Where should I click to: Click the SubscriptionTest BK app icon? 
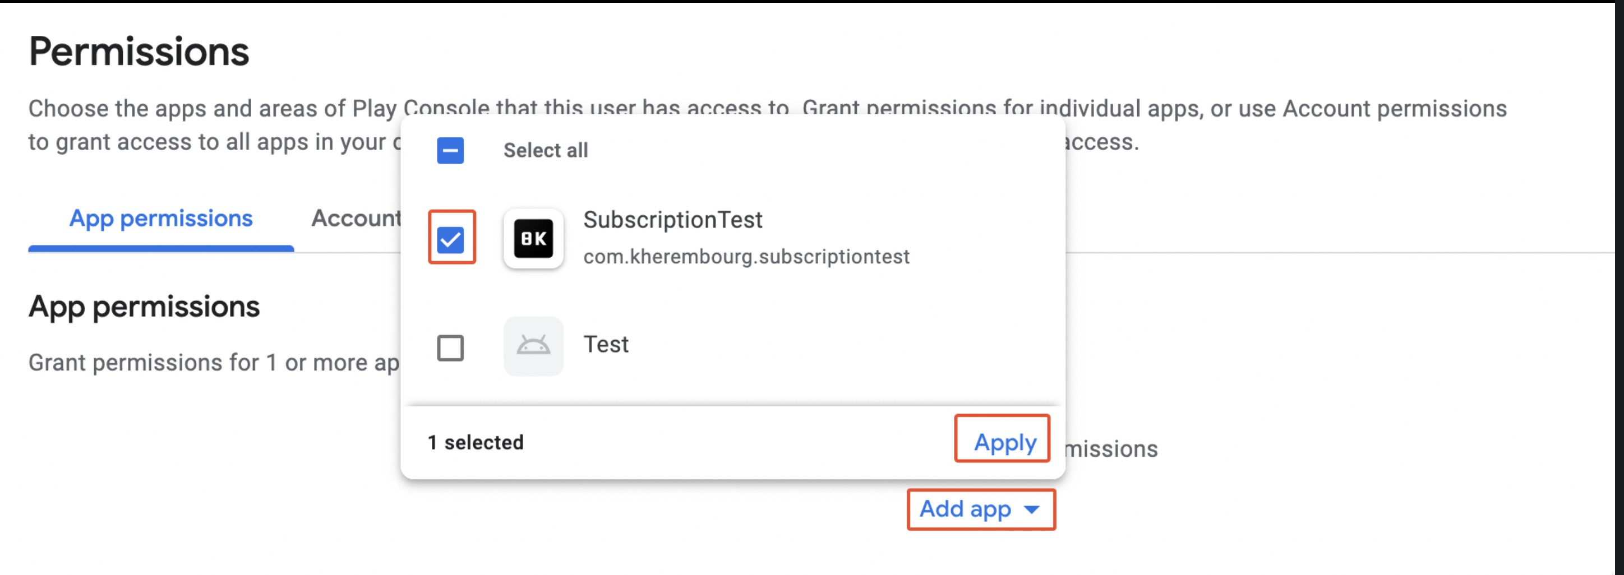(533, 239)
